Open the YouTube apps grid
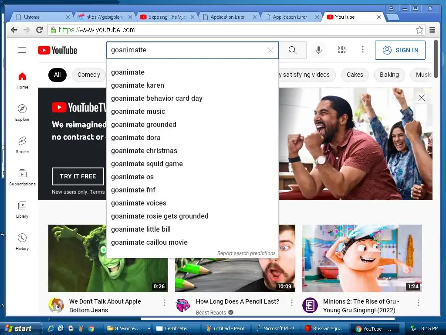446x335 pixels. (x=342, y=50)
